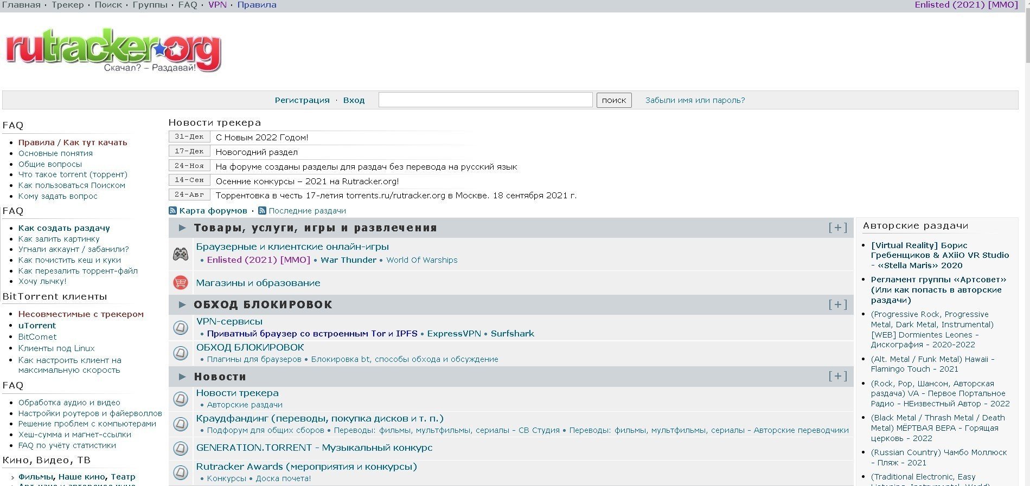1030x486 pixels.
Task: Collapse the Новости category arrow
Action: click(x=182, y=377)
